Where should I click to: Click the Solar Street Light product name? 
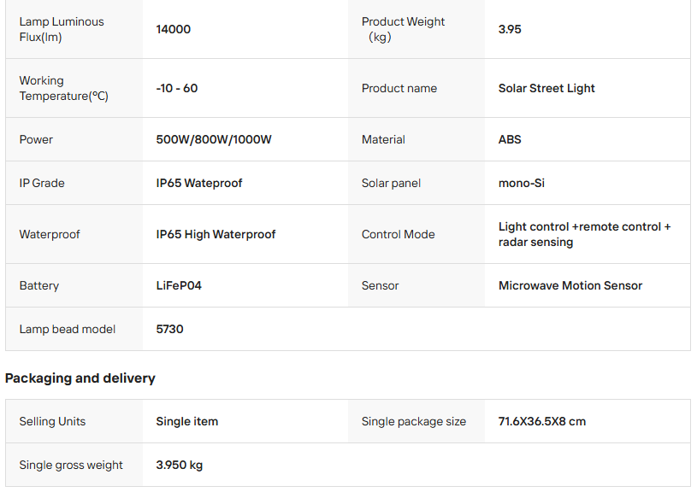coord(546,88)
